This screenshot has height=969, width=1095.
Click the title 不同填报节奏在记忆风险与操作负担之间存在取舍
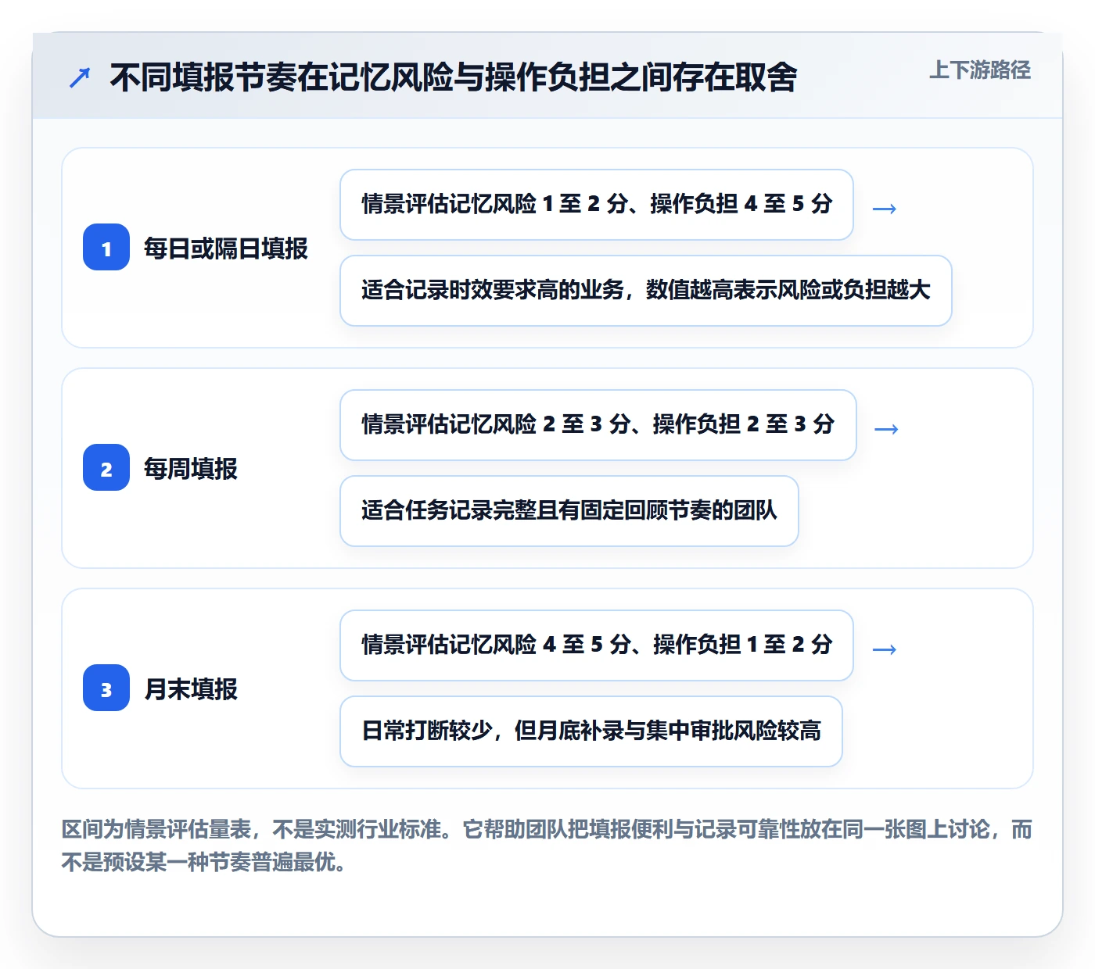(454, 77)
